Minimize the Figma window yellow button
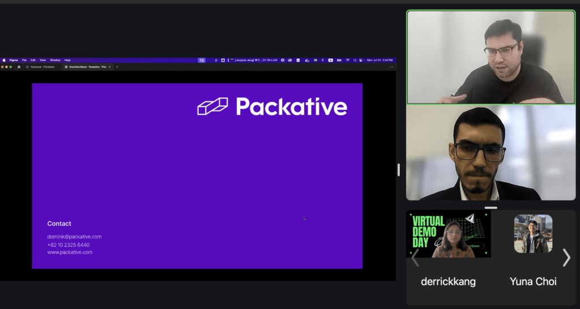Viewport: 580px width, 309px height. tap(6, 67)
